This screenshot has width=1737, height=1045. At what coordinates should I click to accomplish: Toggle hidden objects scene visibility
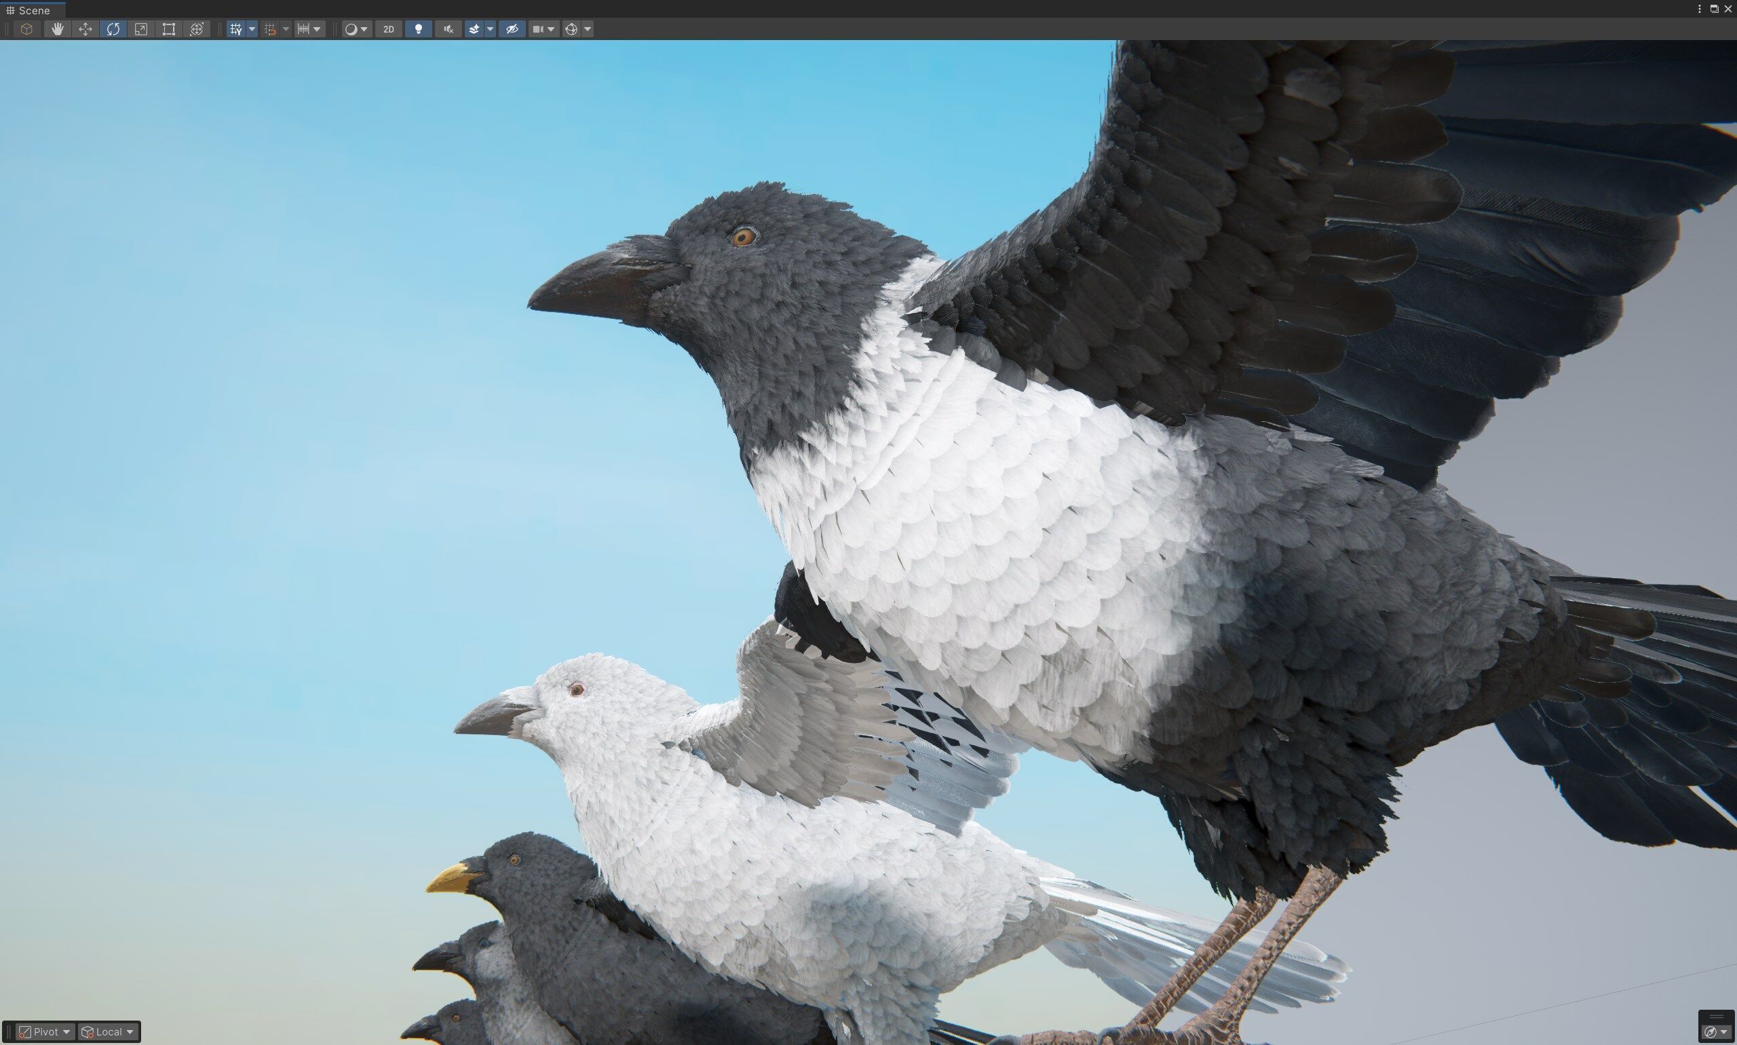[x=512, y=29]
